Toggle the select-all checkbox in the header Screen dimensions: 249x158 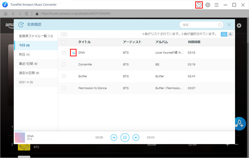[64, 42]
